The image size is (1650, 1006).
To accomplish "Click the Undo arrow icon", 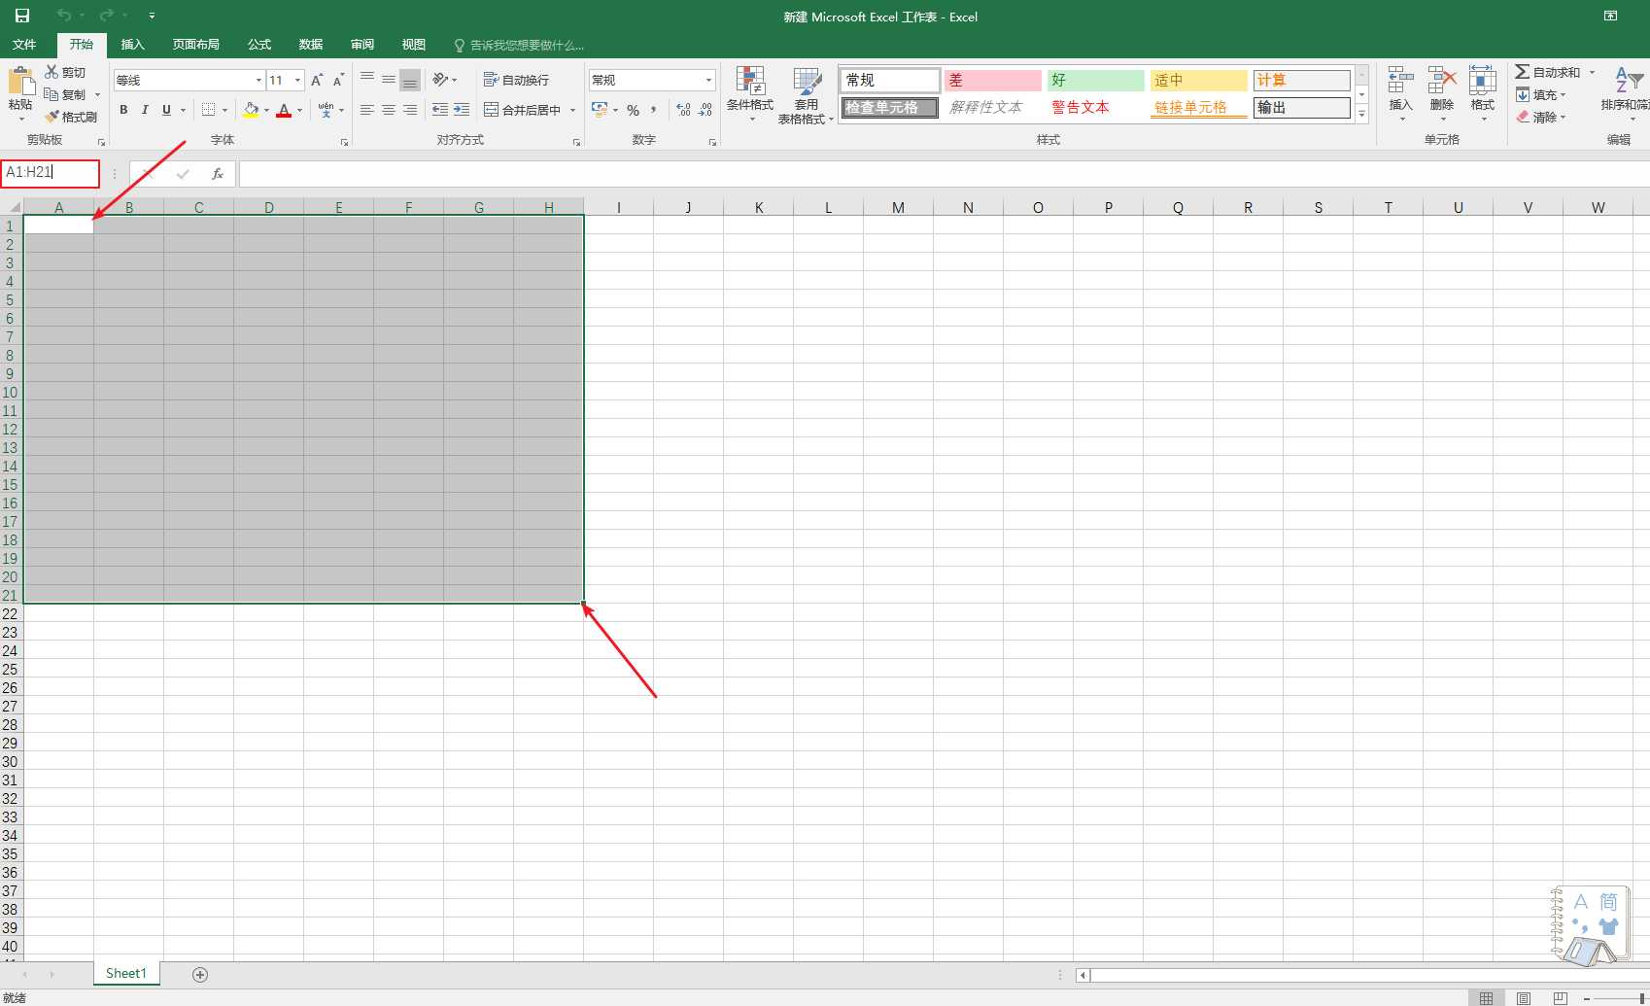I will coord(64,16).
